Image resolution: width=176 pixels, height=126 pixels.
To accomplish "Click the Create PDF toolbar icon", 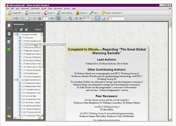I will point(10,13).
